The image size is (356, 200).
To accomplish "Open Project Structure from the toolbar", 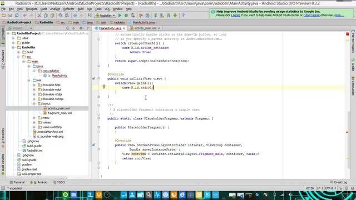I will (x=147, y=16).
